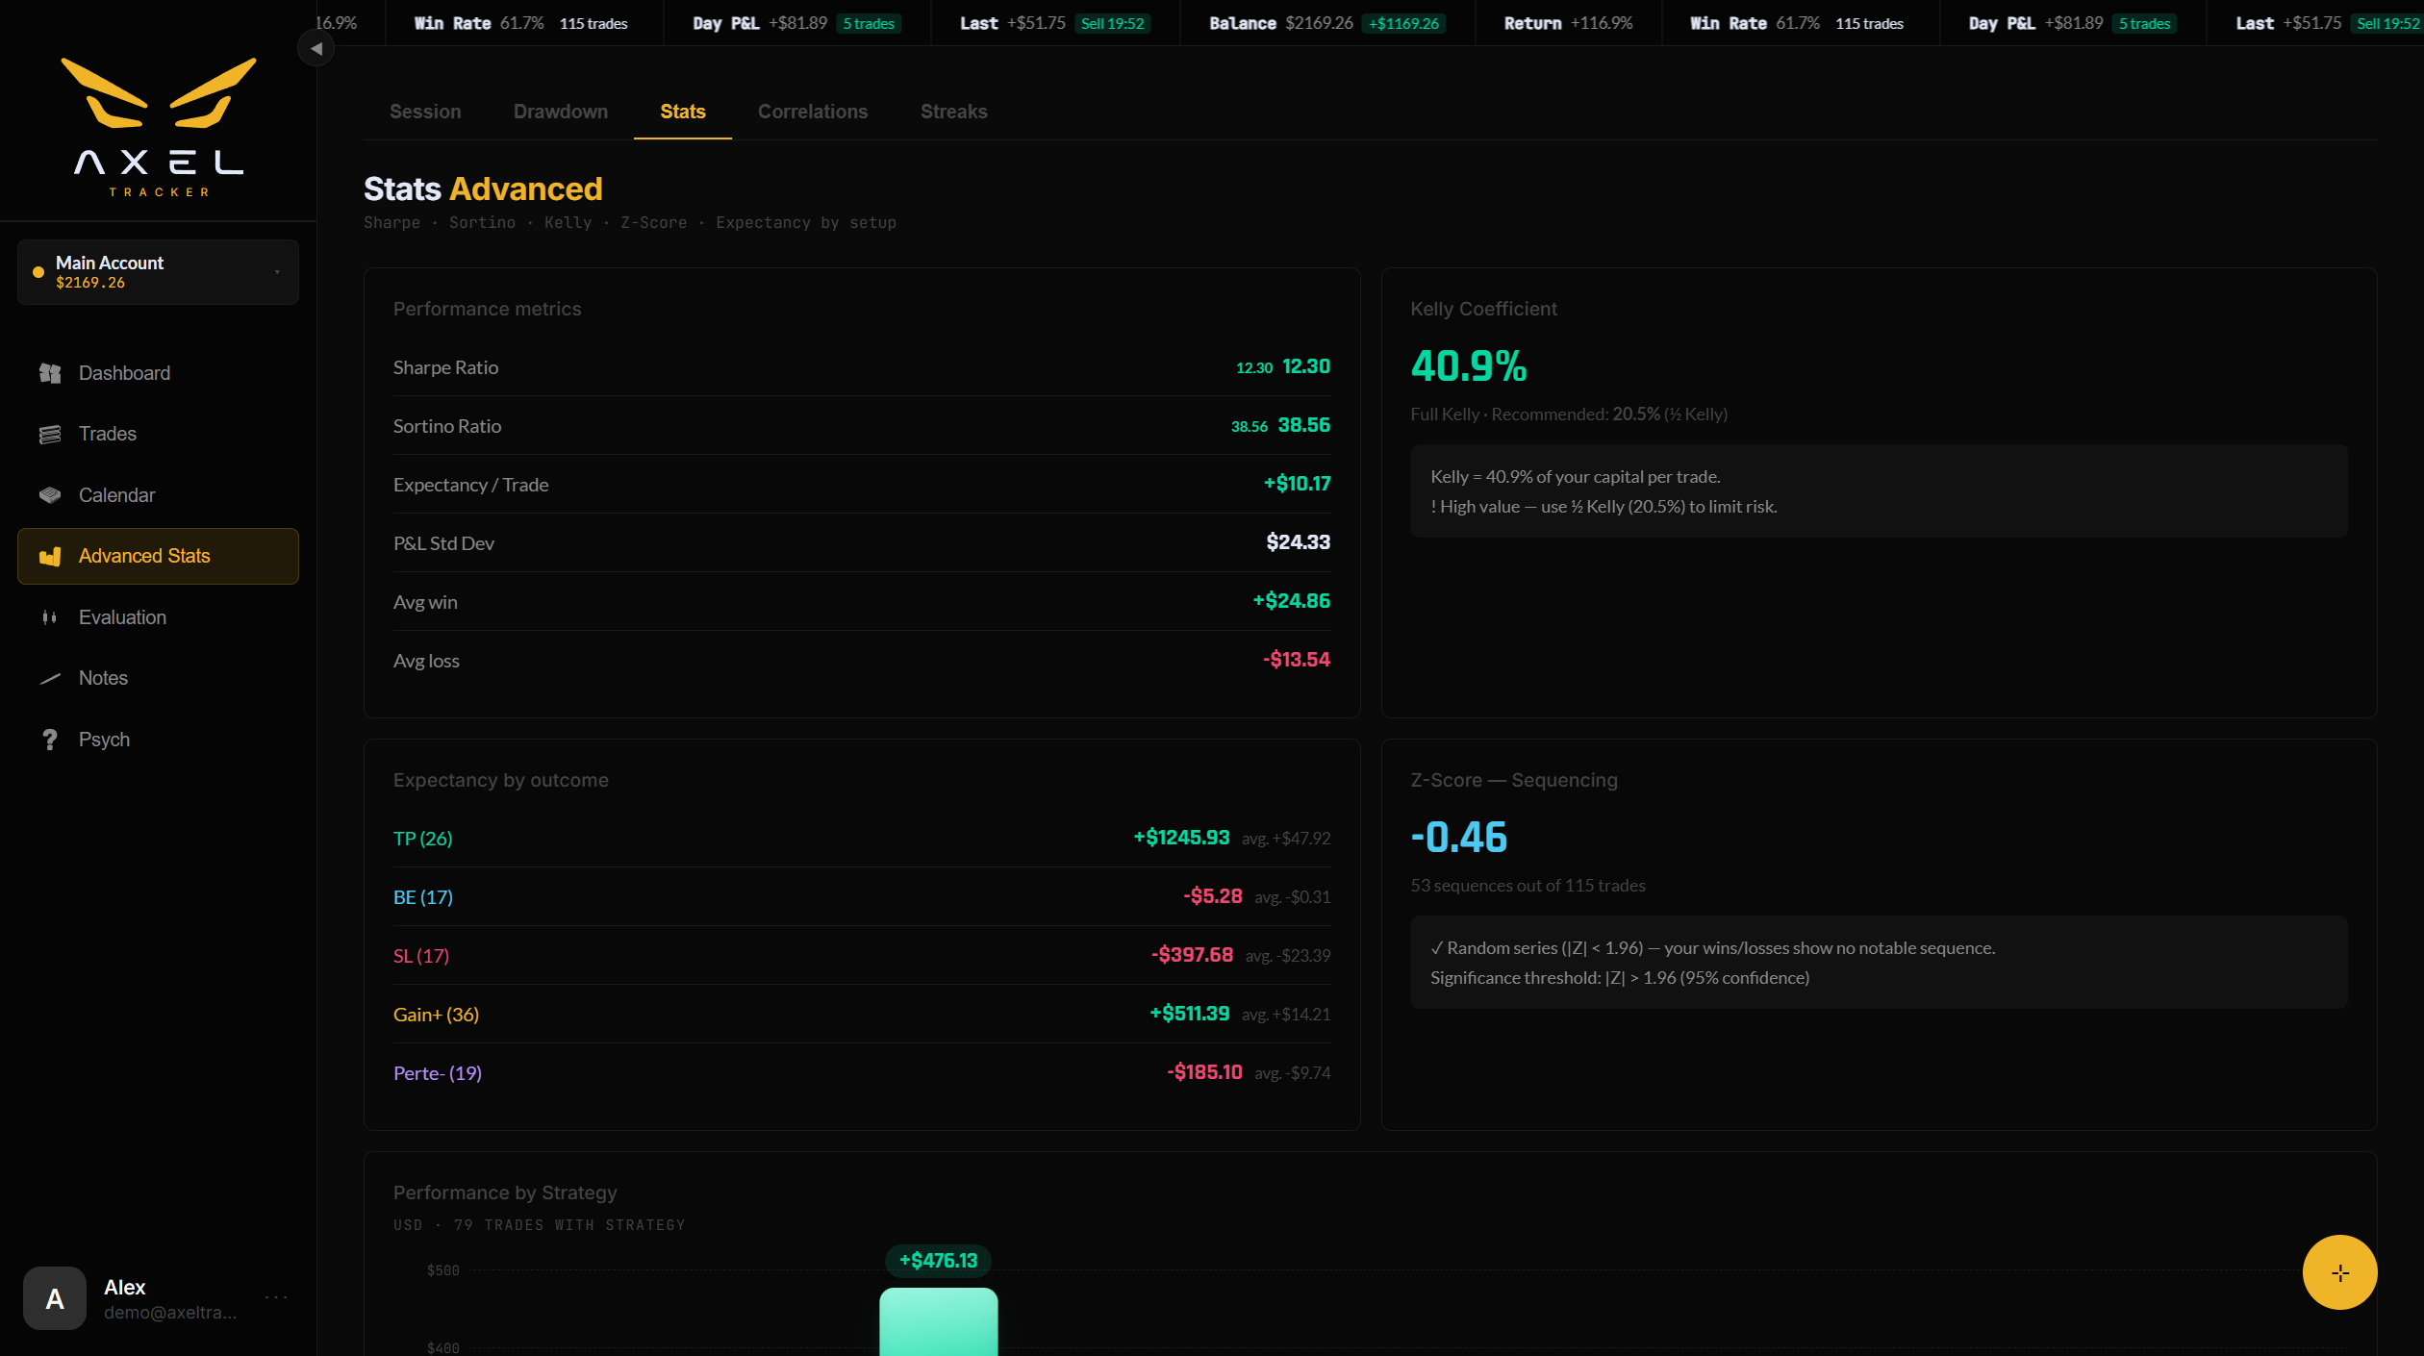Click the Expectancy / Trade value +$10.17

click(x=1297, y=484)
